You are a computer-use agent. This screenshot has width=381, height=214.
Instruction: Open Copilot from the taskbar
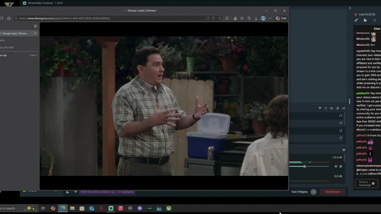point(53,208)
